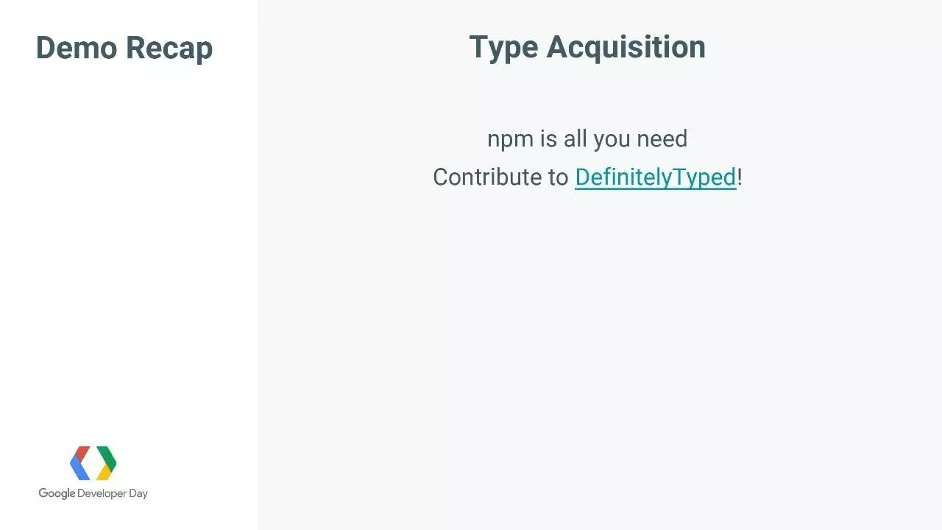Select the word "npm" in the body
Image resolution: width=942 pixels, height=530 pixels.
click(x=510, y=139)
